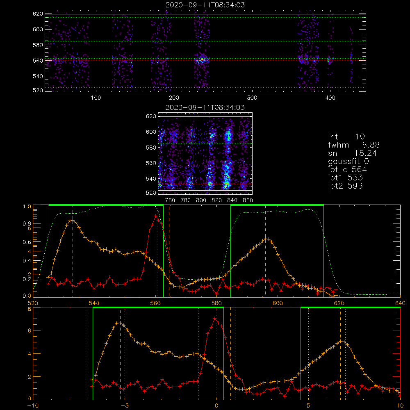
Task: Click x-axis label 200 on top image
Action: point(174,98)
